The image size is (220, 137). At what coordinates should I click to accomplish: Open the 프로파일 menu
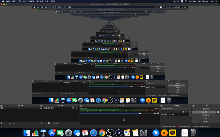pos(31,1)
